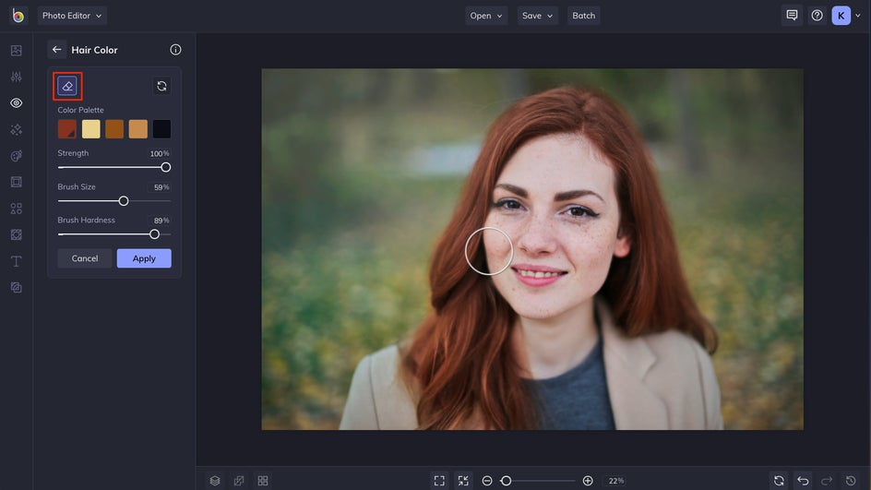871x490 pixels.
Task: Click the 22% zoom level field
Action: 616,481
